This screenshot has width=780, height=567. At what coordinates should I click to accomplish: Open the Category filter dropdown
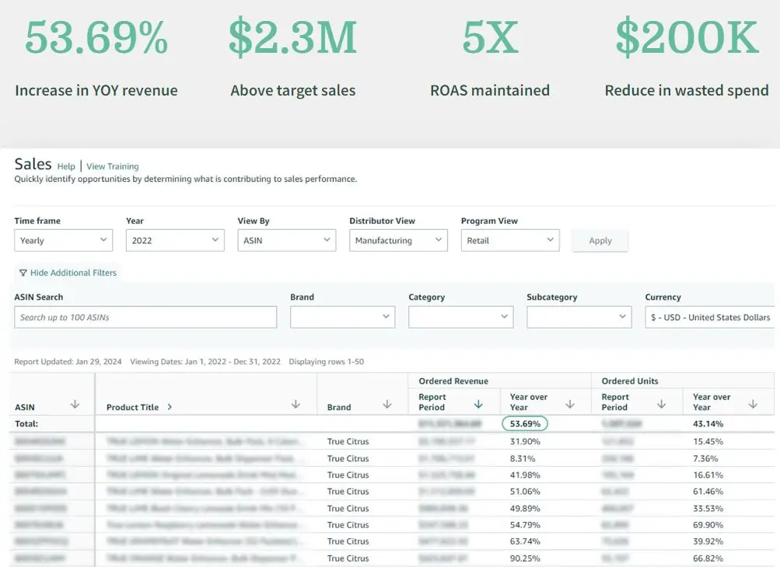pyautogui.click(x=460, y=317)
